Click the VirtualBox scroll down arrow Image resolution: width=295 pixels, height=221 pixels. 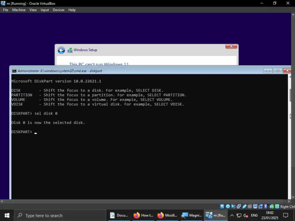coord(293,197)
